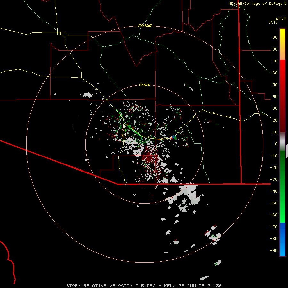Click the -10 value on velocity scale
The height and width of the screenshot is (288, 288).
tap(274, 156)
